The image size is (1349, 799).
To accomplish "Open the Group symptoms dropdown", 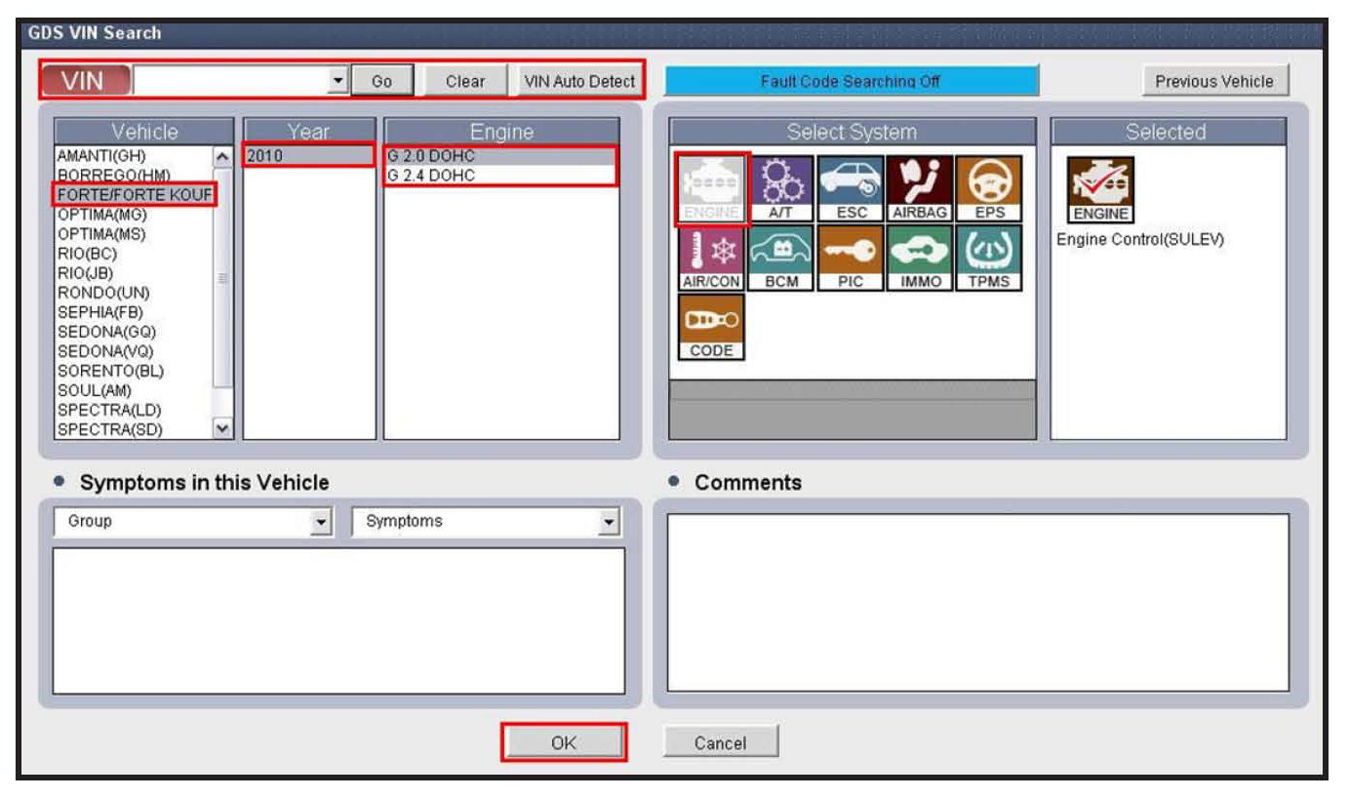I will pyautogui.click(x=322, y=522).
